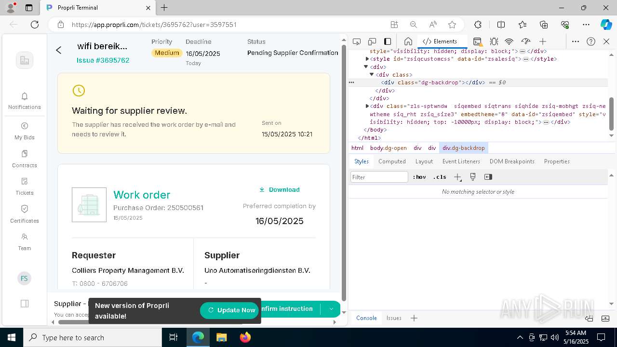Toggle DevTools device emulation
617x347 pixels.
(x=372, y=41)
